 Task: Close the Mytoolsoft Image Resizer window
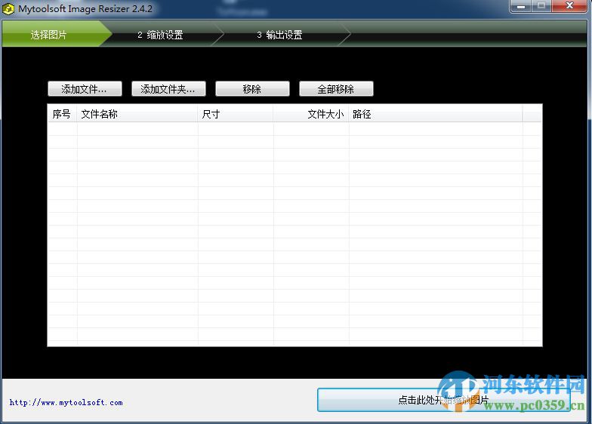pos(569,6)
